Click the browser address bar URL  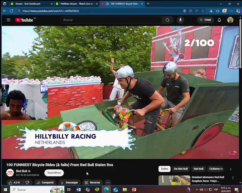51,11
